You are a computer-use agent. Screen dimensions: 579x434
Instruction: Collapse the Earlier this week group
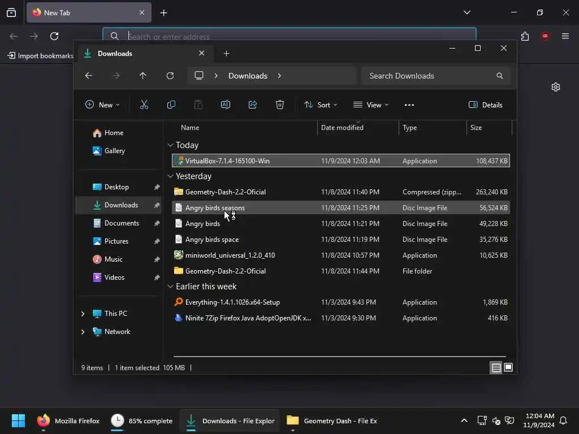tap(170, 287)
